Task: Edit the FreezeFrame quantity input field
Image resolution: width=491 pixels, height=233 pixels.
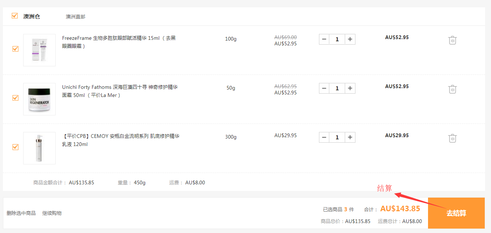Action: pos(337,39)
